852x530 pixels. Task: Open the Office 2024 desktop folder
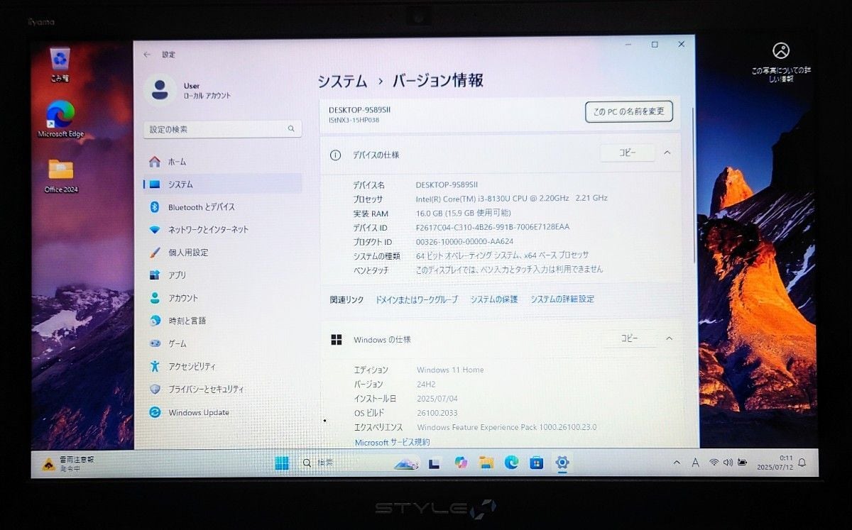click(x=61, y=175)
